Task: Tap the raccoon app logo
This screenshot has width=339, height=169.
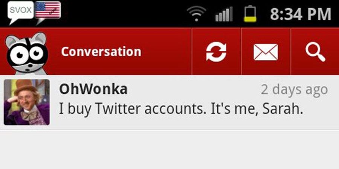Action: (x=27, y=53)
